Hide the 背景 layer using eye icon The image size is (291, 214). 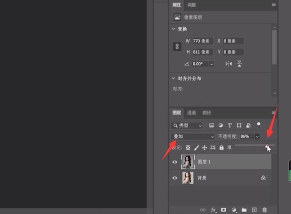click(x=175, y=178)
